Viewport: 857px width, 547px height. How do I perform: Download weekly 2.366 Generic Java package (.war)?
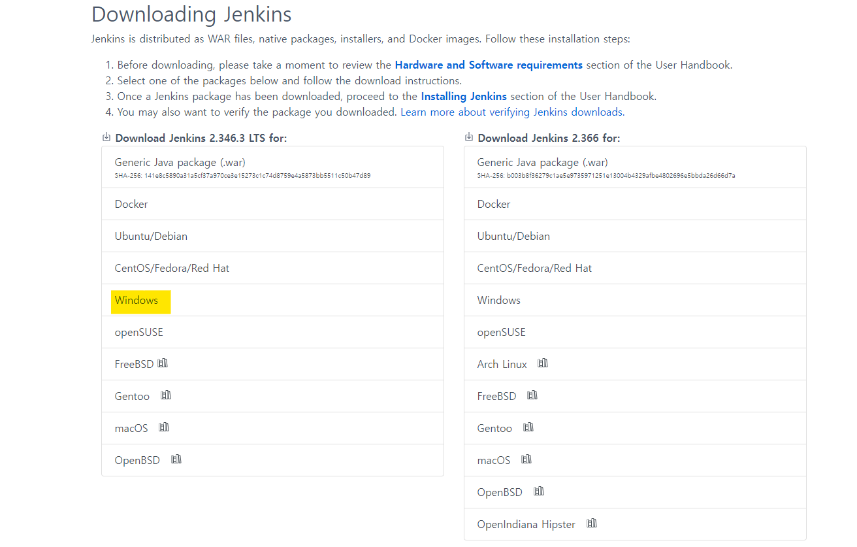(x=635, y=167)
